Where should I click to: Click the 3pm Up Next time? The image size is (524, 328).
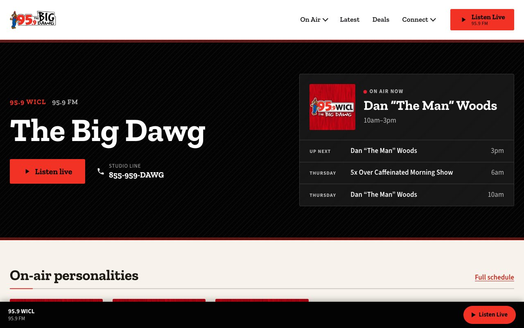(x=497, y=151)
